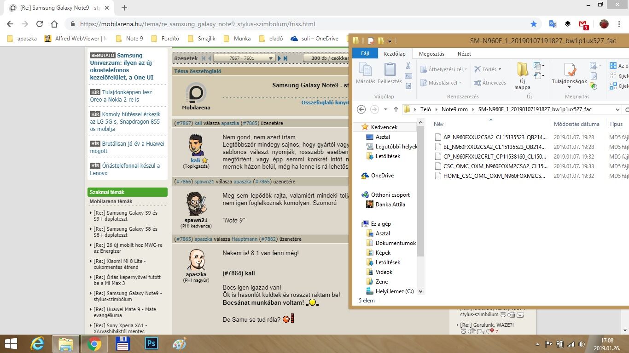
Task: Select the AP_N960FXXU2CSA2 file
Action: point(491,137)
